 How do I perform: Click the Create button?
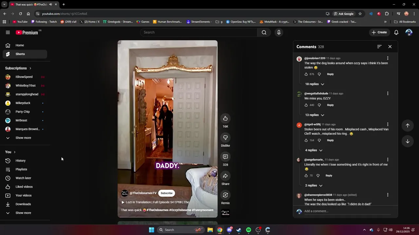coord(379,32)
